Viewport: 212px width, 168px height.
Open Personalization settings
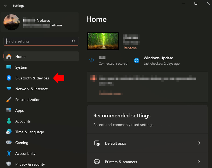pyautogui.click(x=41, y=100)
